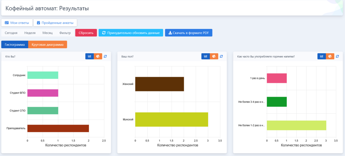
Task: Click the 'Преподаватель' bar in chart
Action: click(58, 128)
